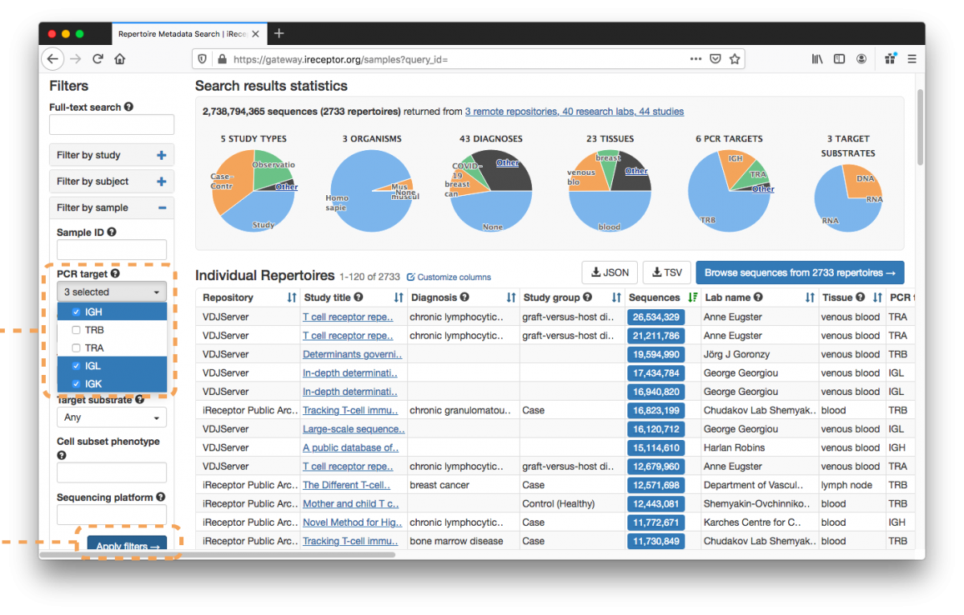
Task: Sort table by Lab name arrows
Action: 810,298
